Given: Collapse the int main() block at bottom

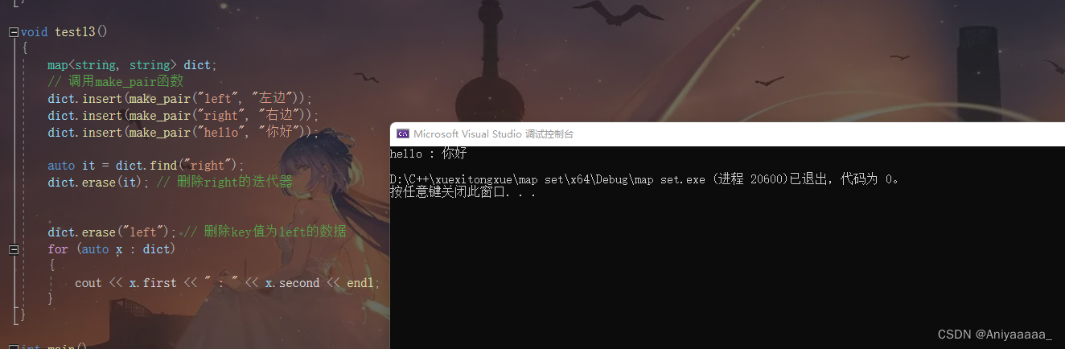Looking at the screenshot, I should 14,347.
